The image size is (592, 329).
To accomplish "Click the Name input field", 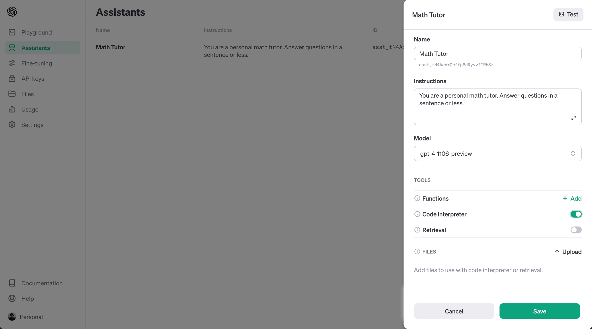I will click(x=497, y=54).
